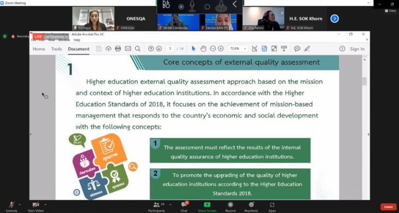Click the upload to cloud icon
Image resolution: width=399 pixels, height=213 pixels.
click(108, 48)
